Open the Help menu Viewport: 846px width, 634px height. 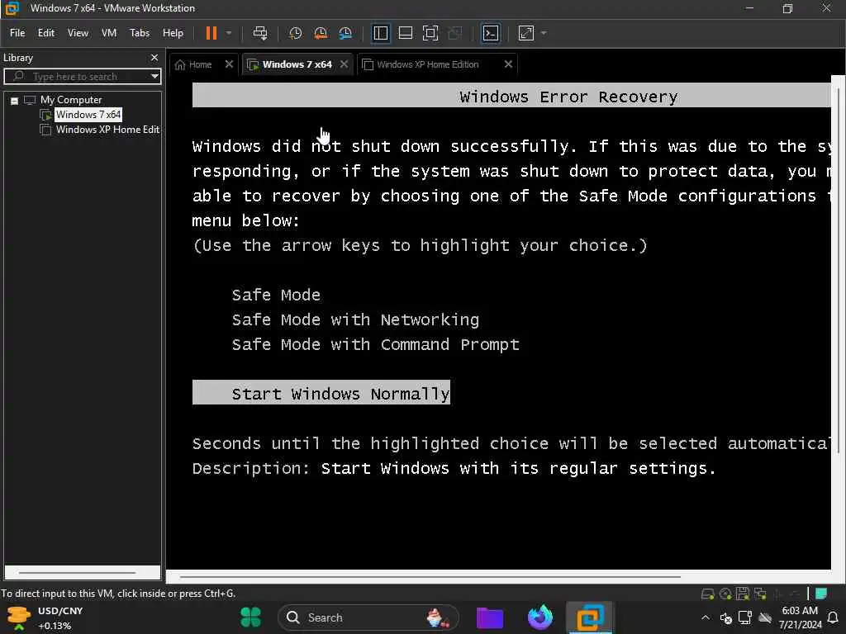[173, 33]
